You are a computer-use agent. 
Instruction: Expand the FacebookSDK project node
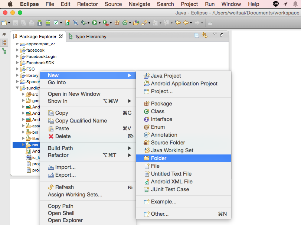click(x=17, y=63)
